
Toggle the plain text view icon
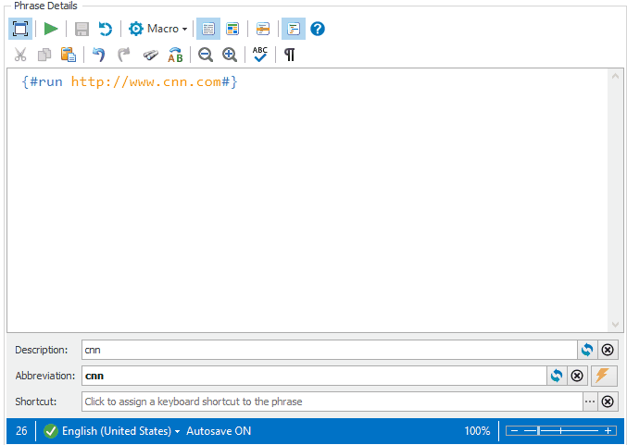pos(208,29)
